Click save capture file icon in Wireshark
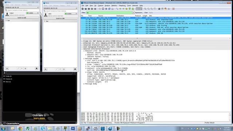 pos(103,9)
